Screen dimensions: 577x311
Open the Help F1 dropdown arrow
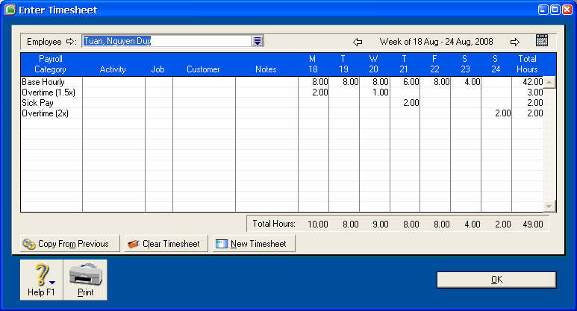pyautogui.click(x=52, y=282)
